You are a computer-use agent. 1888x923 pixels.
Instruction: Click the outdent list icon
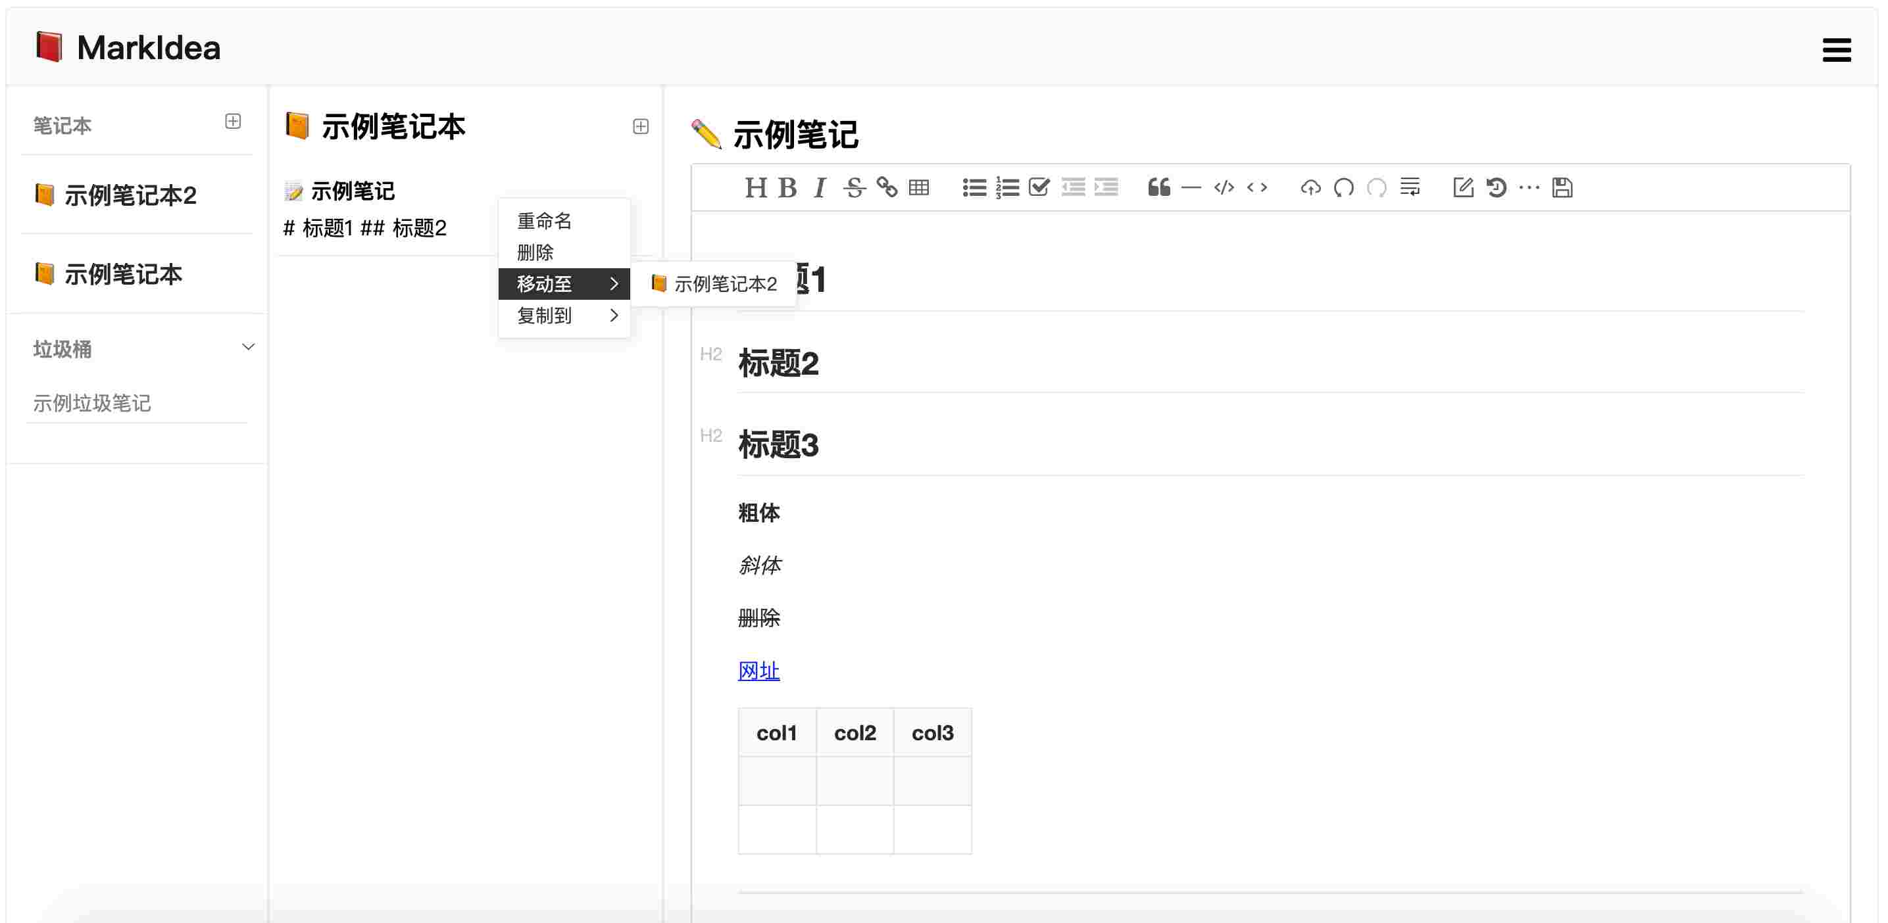coord(1073,188)
